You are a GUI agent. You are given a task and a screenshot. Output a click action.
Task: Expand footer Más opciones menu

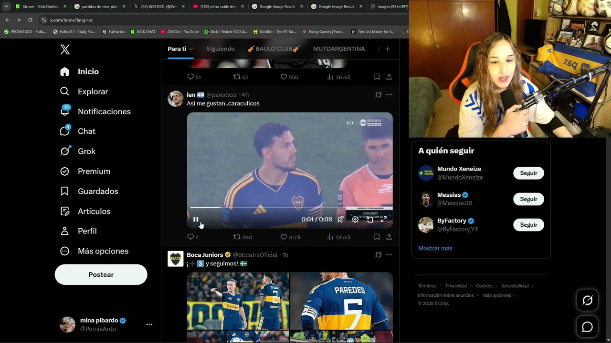pyautogui.click(x=499, y=295)
